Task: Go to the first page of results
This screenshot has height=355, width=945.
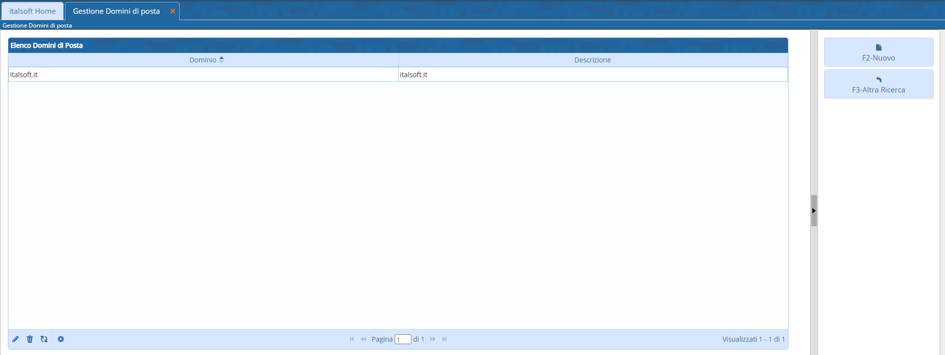Action: click(x=352, y=339)
